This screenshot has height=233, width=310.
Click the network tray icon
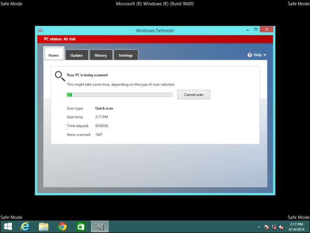click(274, 227)
